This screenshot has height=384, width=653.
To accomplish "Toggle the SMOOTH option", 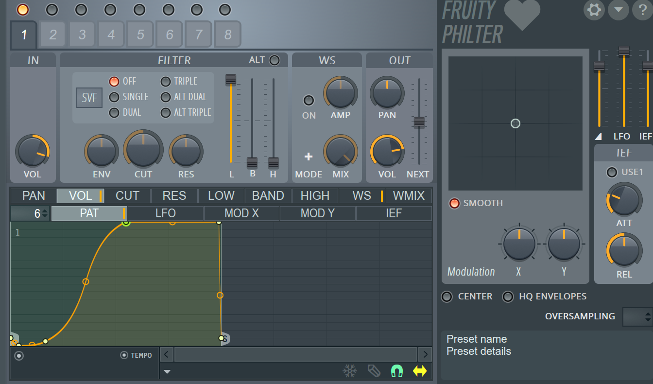I will pyautogui.click(x=454, y=203).
